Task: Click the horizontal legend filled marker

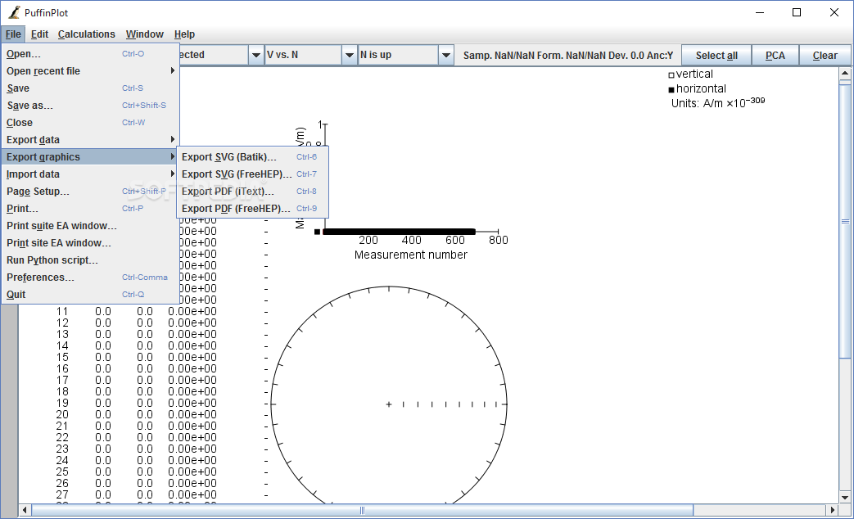Action: 671,90
